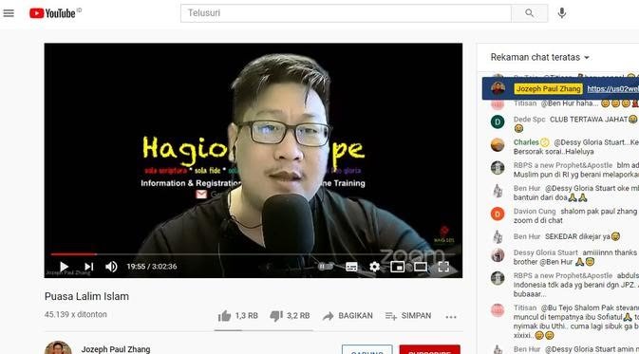The image size is (639, 354).
Task: Click Dede Spc green chat avatar
Action: click(498, 121)
